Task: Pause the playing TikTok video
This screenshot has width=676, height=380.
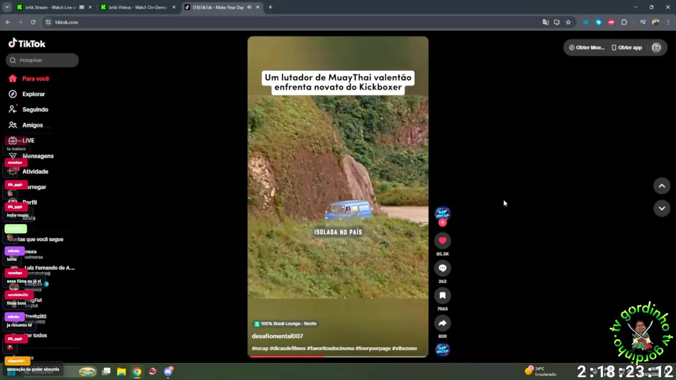Action: [x=338, y=197]
